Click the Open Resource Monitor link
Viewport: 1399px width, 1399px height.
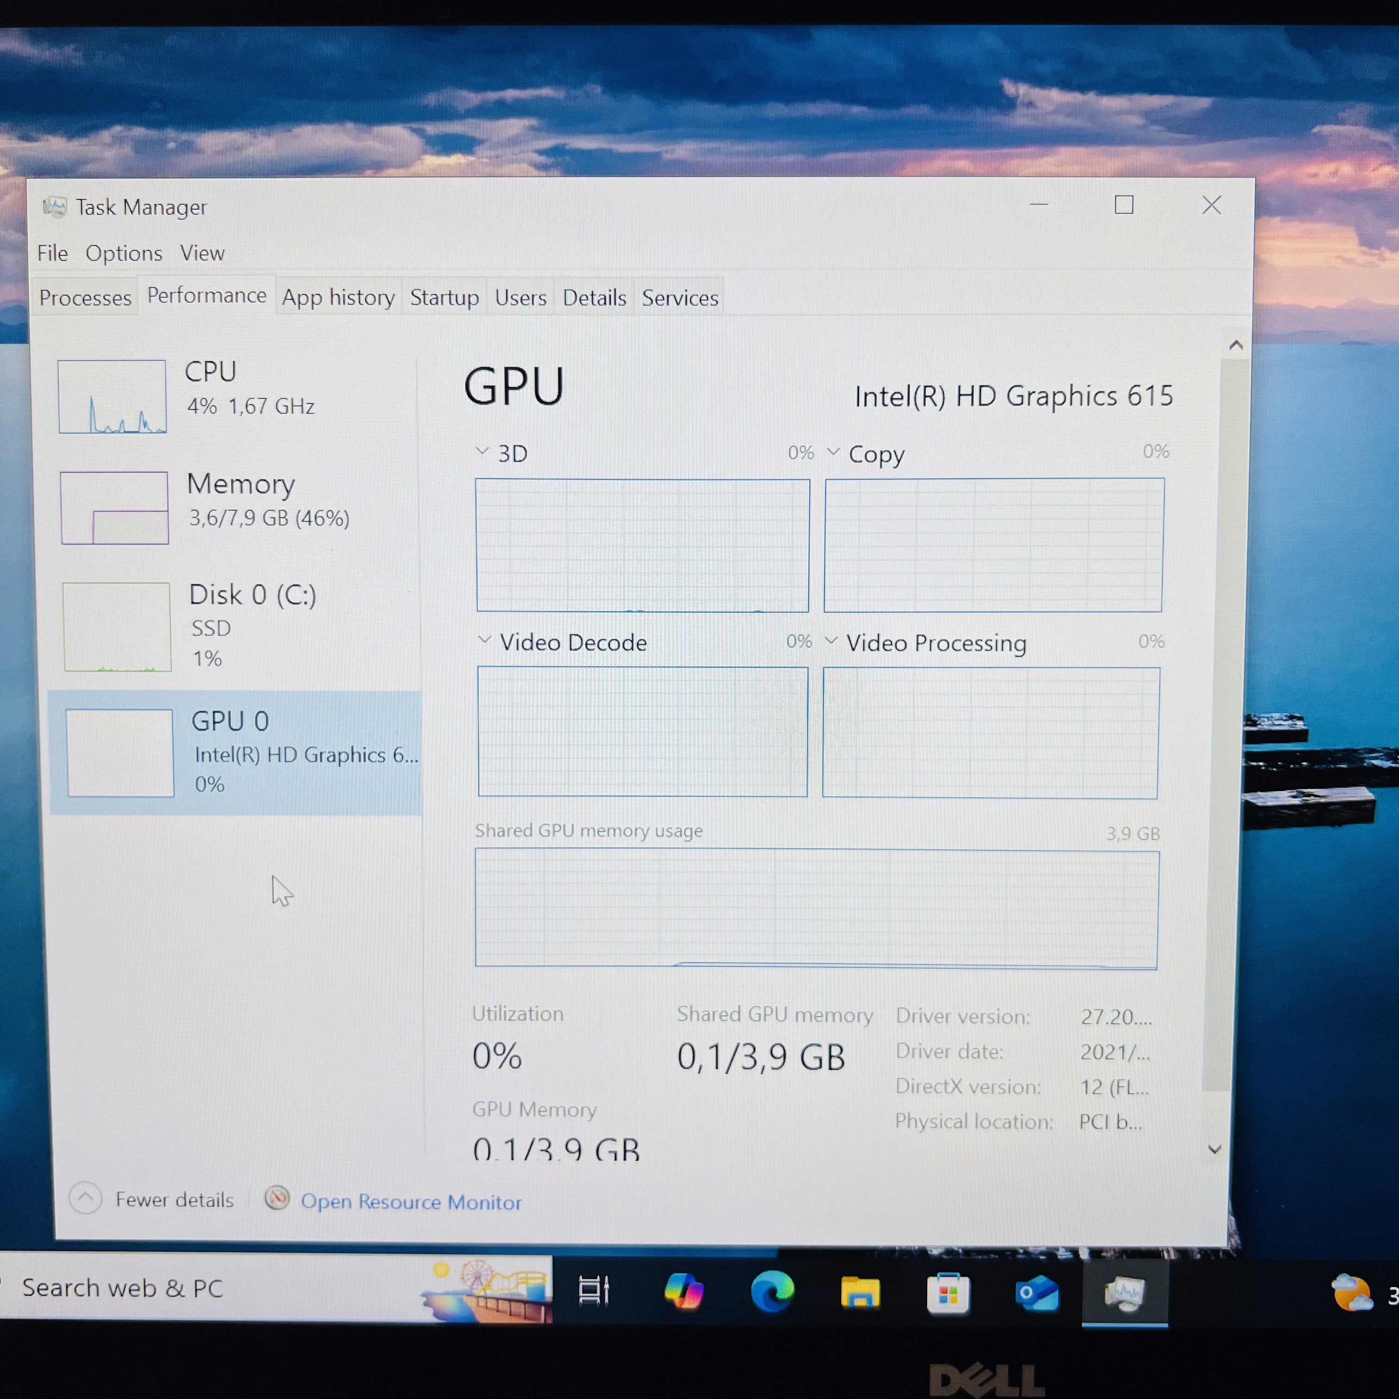410,1202
